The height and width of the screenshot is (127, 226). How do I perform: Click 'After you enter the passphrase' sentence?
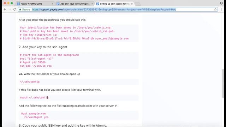53,20
